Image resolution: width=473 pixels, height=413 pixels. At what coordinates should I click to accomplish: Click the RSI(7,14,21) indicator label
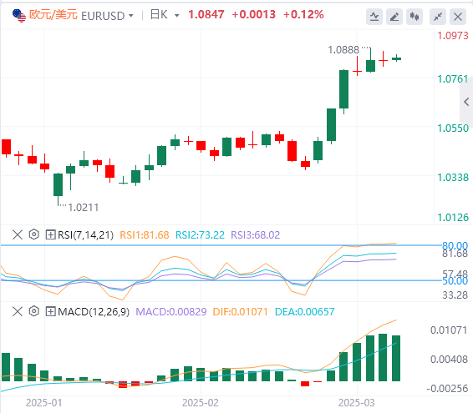86,234
